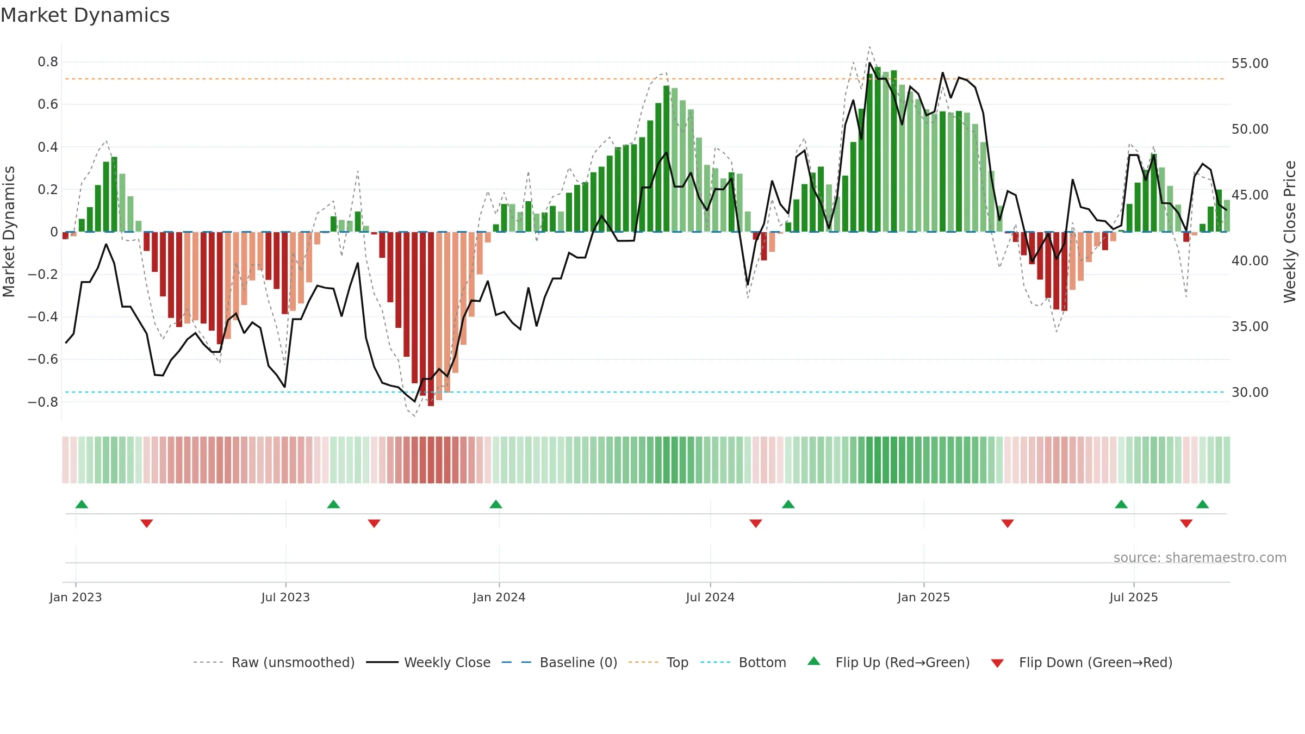Select the flip-down marker in August 2024

756,523
